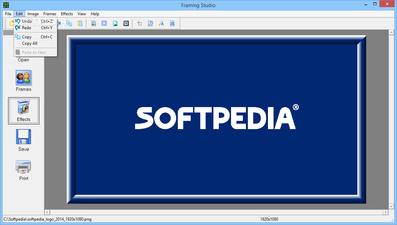This screenshot has height=225, width=397.
Task: Click the landscape picture toolbar icon
Action: (115, 24)
